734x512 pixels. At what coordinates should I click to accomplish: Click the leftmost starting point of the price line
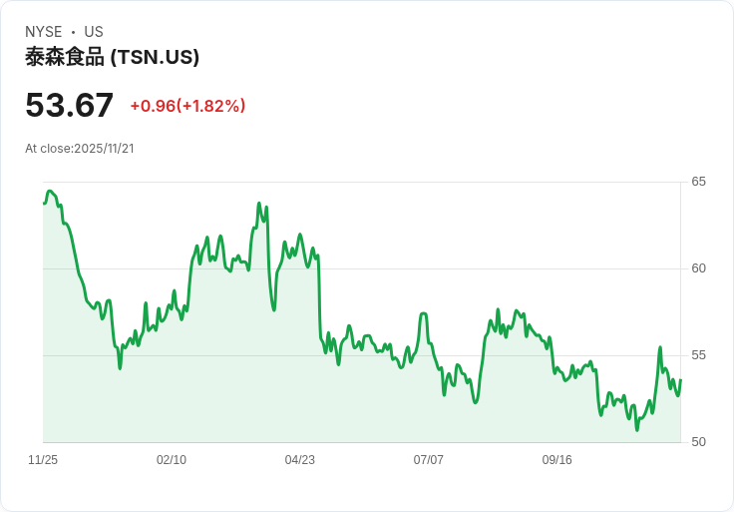(x=44, y=203)
